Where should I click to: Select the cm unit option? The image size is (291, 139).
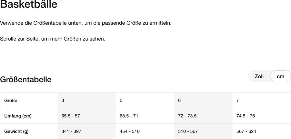click(x=280, y=76)
